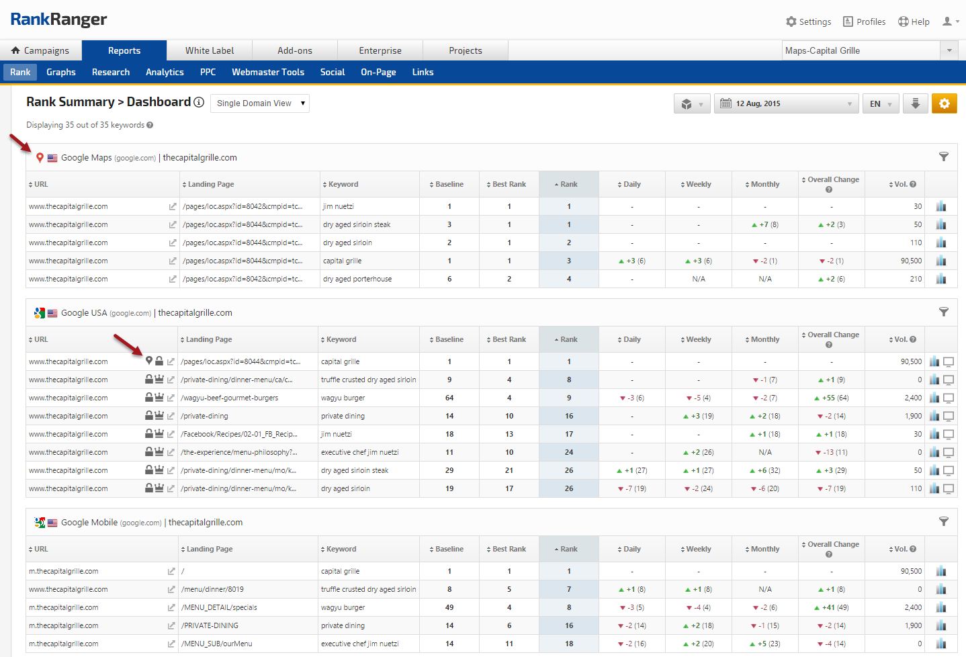Open bar chart icon for jim nuetzi Maps row
This screenshot has width=966, height=657.
pyautogui.click(x=940, y=206)
